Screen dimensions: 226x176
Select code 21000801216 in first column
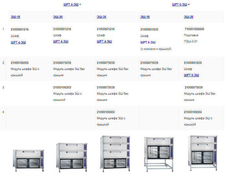[20, 29]
